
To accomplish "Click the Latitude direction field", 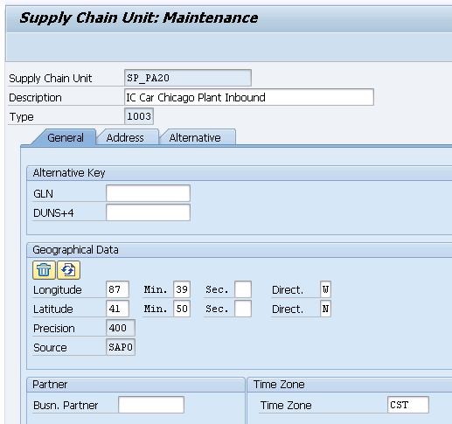I will pos(325,309).
